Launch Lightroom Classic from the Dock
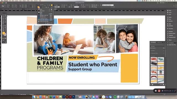Viewport: 177px width, 99px height. pyautogui.click(x=64, y=97)
